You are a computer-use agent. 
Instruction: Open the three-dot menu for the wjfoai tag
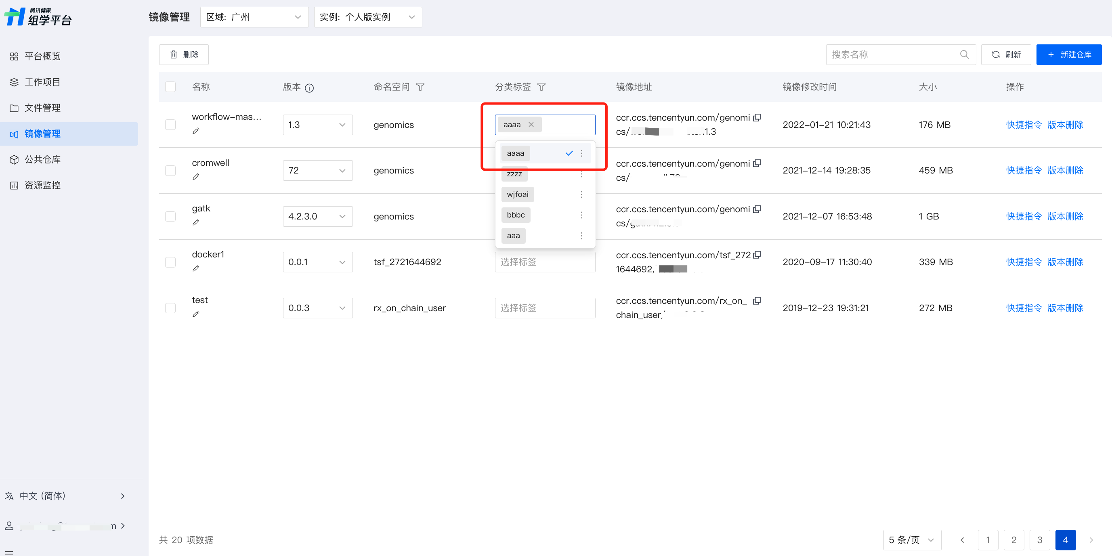pyautogui.click(x=581, y=194)
